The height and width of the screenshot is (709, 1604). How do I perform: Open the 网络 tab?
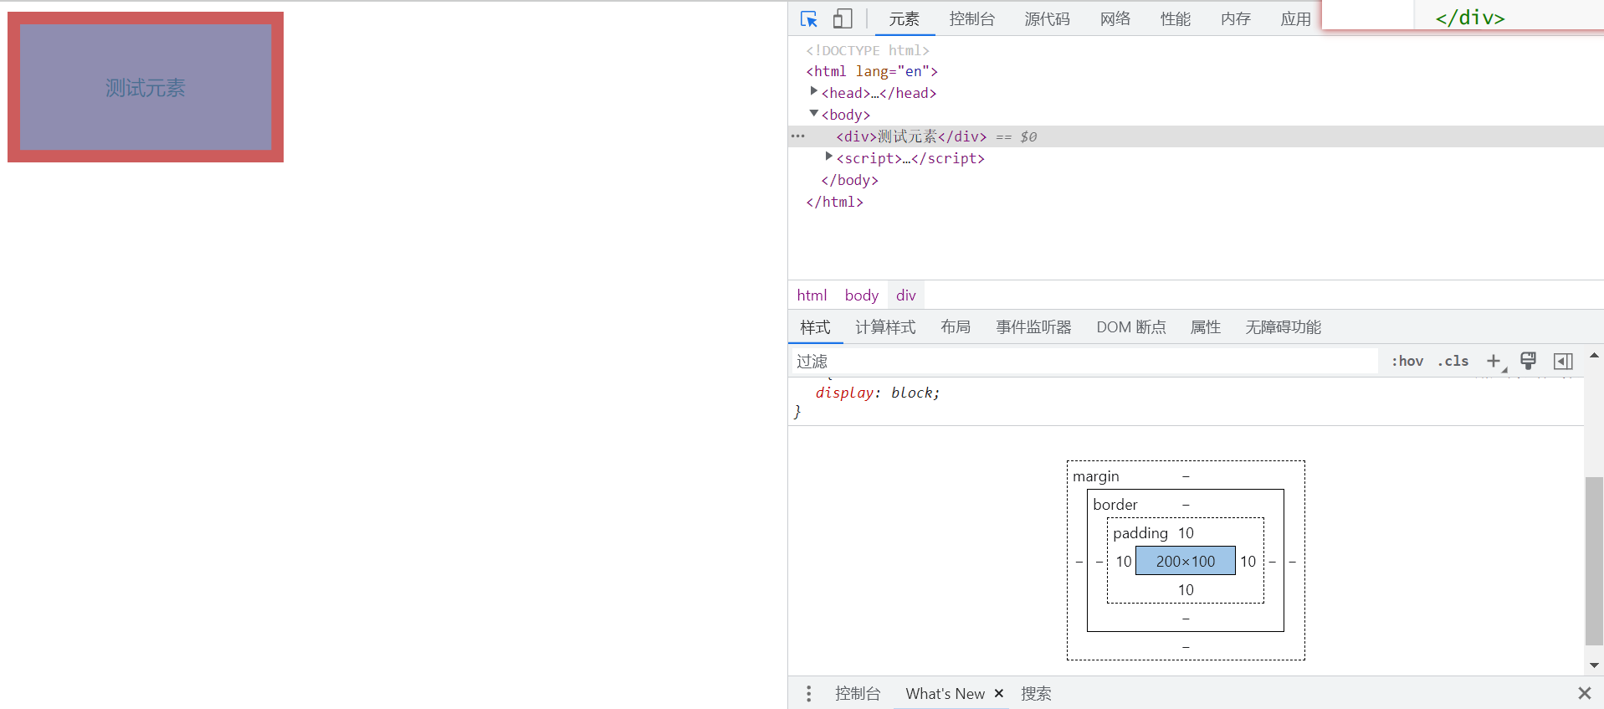(1115, 18)
